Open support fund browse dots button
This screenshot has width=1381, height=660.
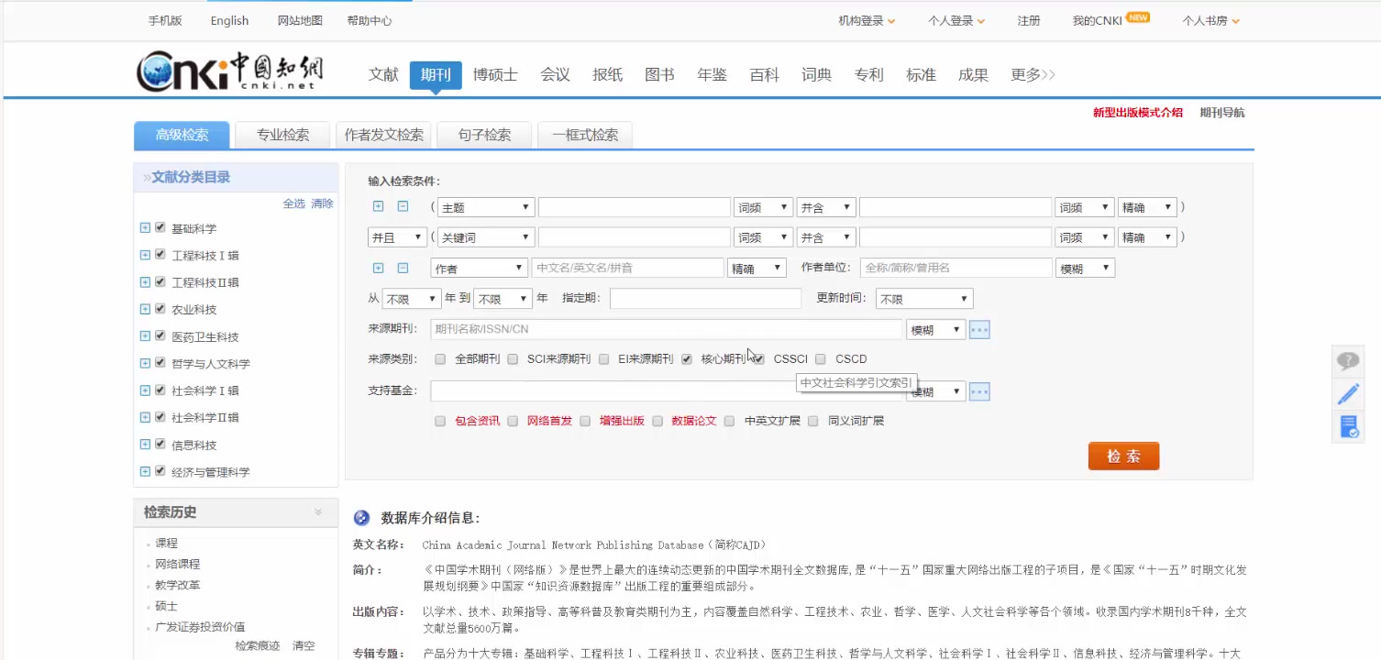pos(979,391)
